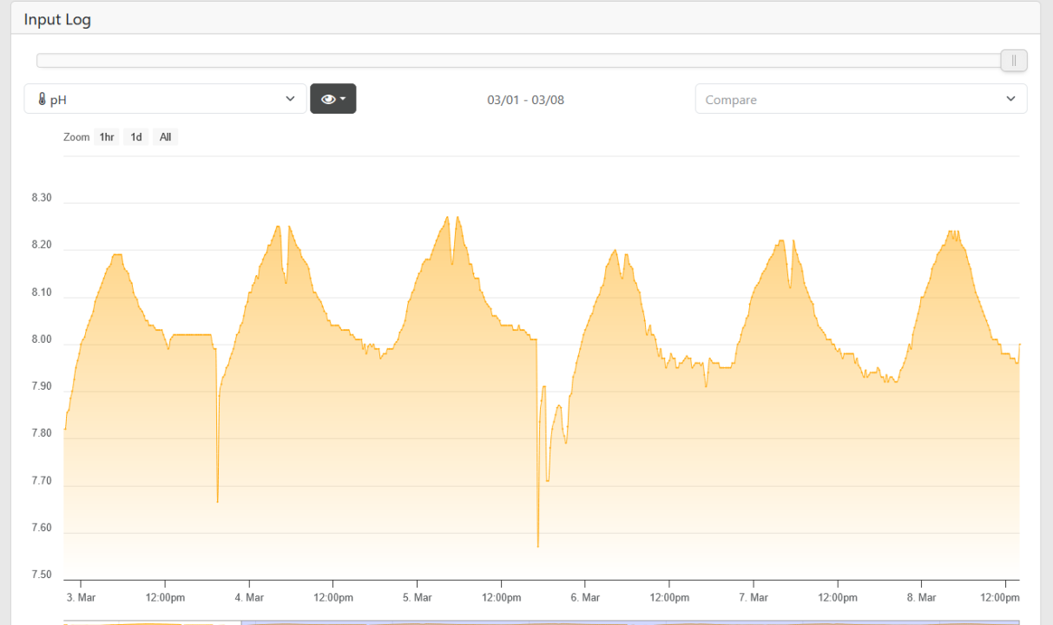The width and height of the screenshot is (1053, 625).
Task: Click the lowest pH dip on 5 Mar evening
Action: (538, 545)
